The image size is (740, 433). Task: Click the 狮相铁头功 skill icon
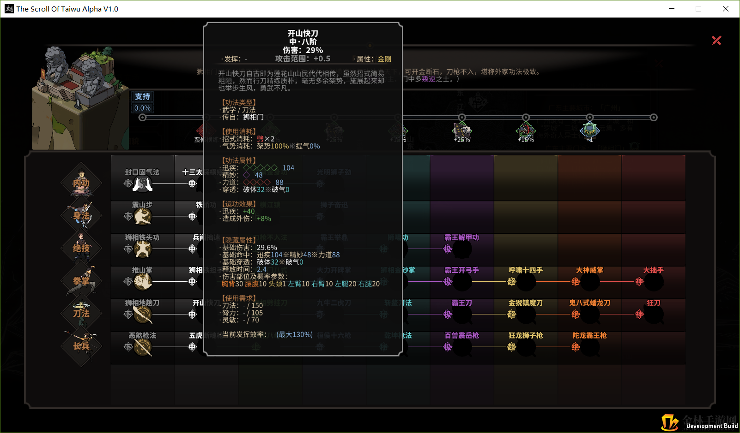tap(143, 249)
